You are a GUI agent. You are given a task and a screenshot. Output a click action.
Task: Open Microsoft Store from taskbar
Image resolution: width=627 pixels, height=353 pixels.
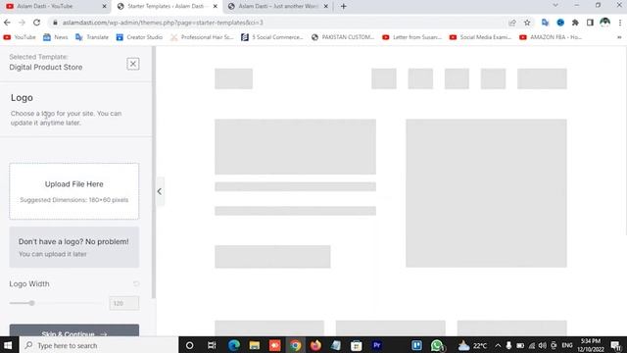356,345
